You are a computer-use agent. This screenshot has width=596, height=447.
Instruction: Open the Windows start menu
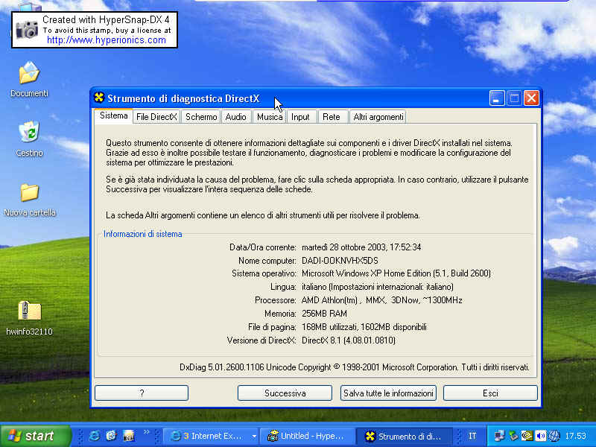coord(35,436)
